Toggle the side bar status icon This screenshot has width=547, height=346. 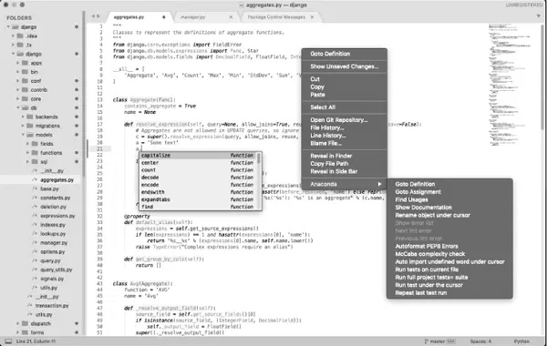[8, 341]
